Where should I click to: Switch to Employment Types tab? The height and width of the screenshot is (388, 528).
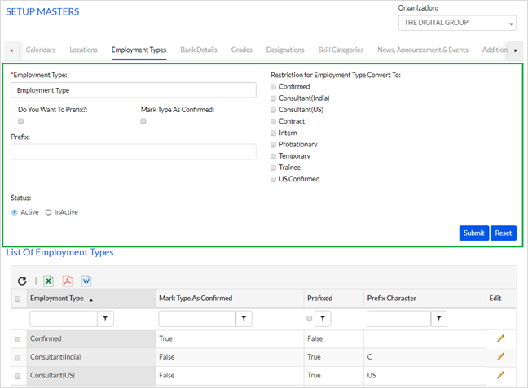point(139,50)
